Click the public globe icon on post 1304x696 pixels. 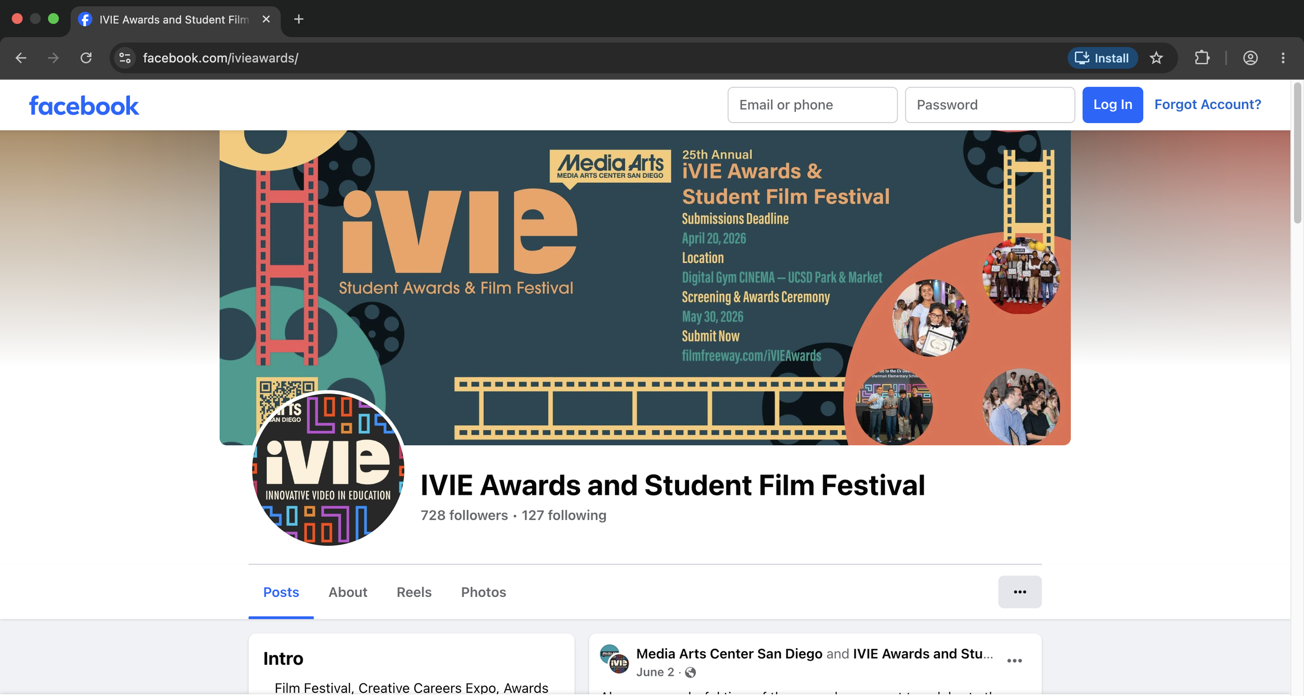click(x=690, y=673)
